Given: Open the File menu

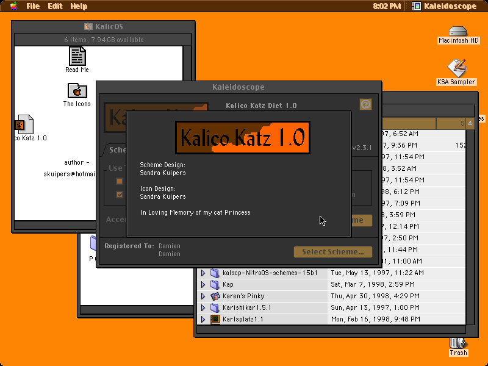Looking at the screenshot, I should 33,6.
